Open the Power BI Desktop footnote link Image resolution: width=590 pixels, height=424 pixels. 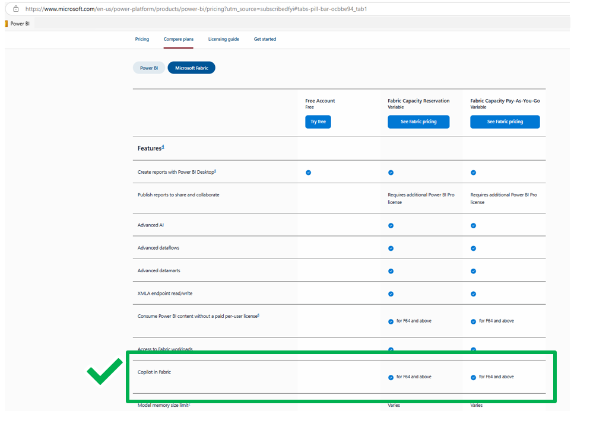(x=215, y=171)
